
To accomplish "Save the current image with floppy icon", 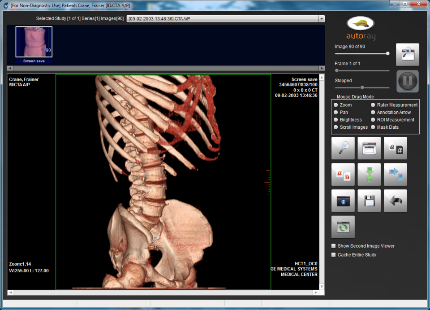I will tap(369, 201).
